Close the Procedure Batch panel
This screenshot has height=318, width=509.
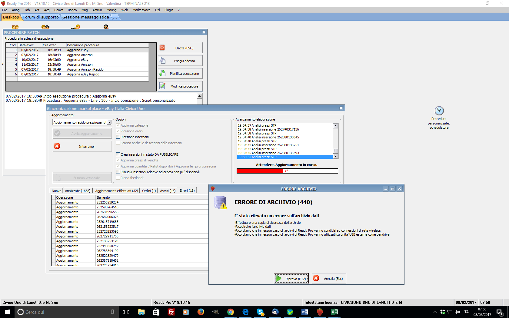click(x=204, y=32)
